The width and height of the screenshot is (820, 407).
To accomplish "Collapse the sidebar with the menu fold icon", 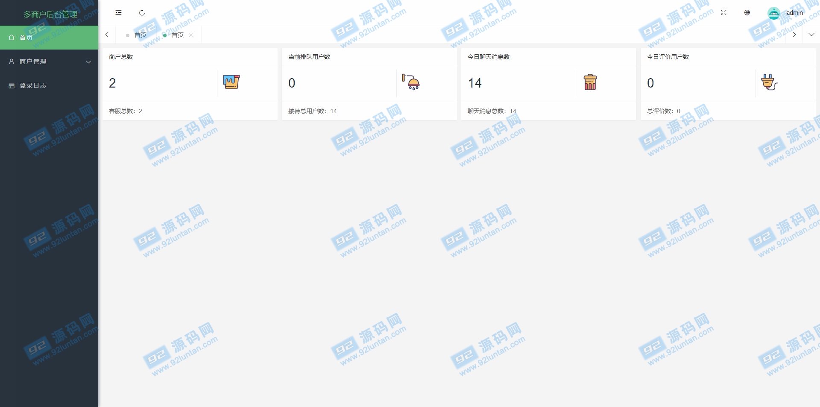I will click(x=118, y=13).
